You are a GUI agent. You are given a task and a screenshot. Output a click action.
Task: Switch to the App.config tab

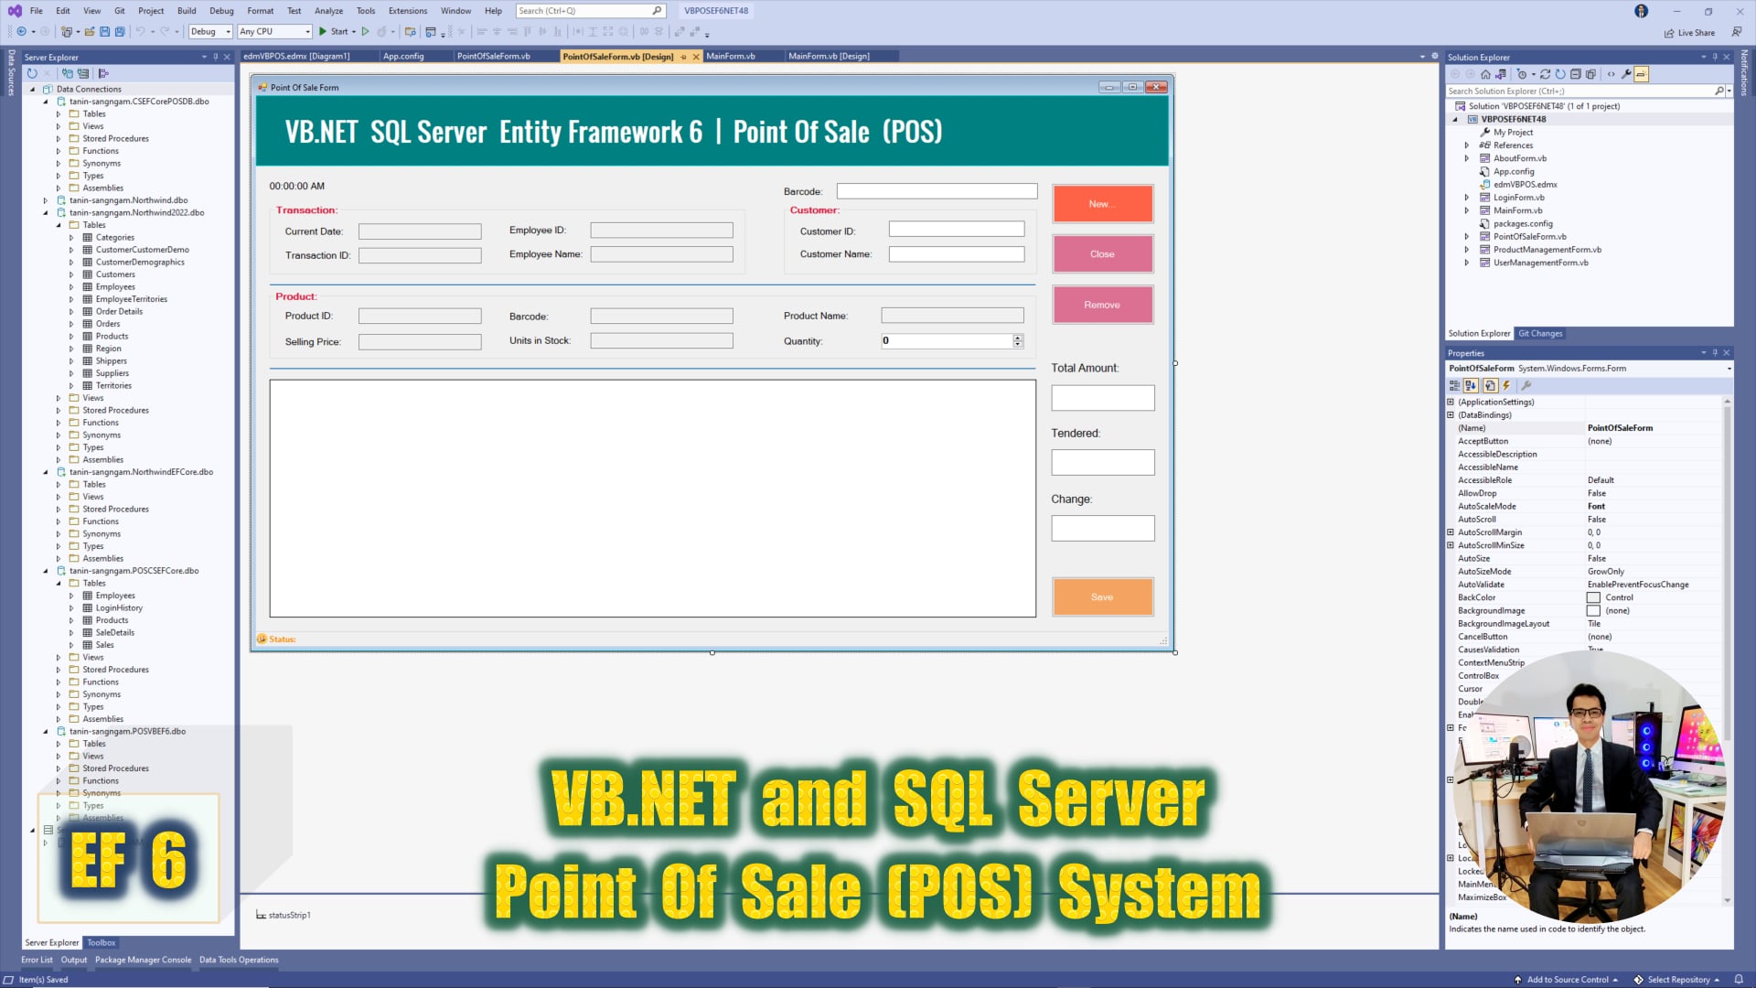click(x=403, y=57)
